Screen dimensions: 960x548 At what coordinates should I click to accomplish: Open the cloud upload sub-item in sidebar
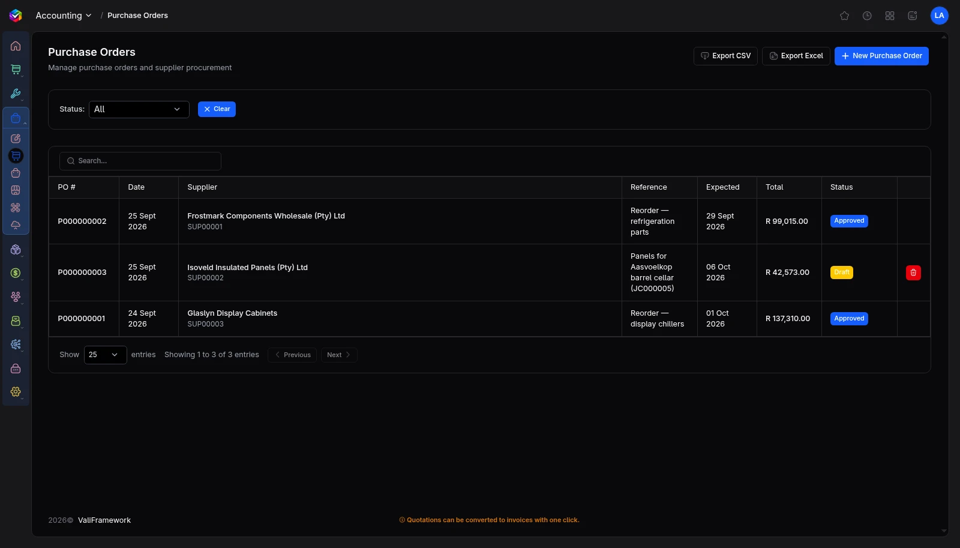(16, 225)
